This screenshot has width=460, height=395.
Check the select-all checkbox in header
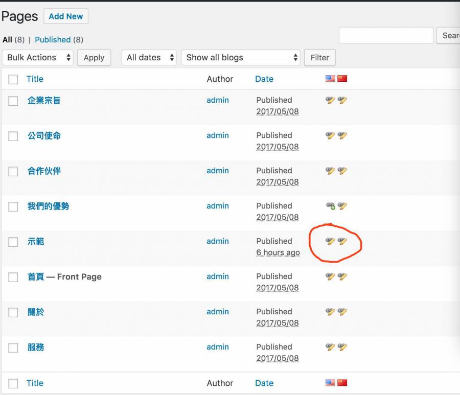point(13,79)
